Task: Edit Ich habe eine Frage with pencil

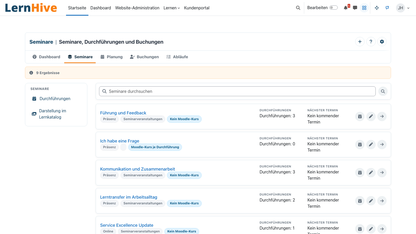Action: pyautogui.click(x=371, y=145)
